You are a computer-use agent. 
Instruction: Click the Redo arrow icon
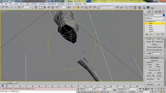pos(7,7)
